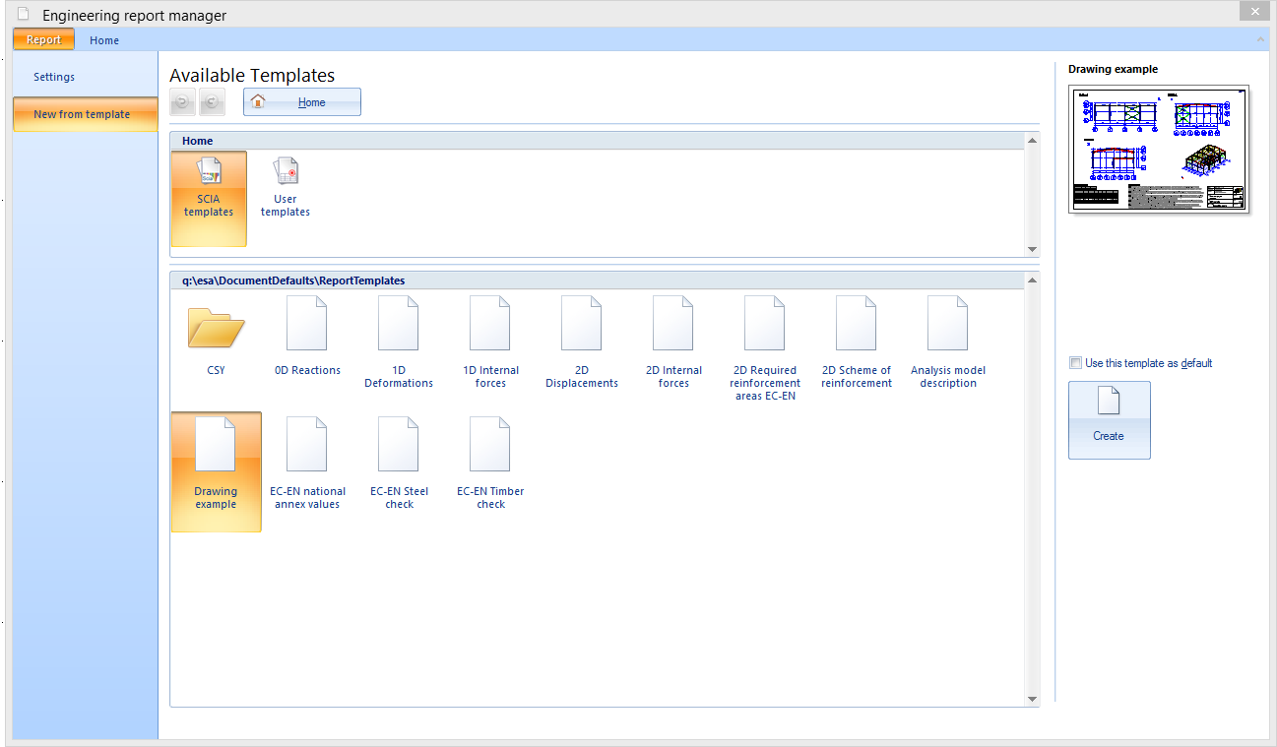Click the Drawing example preview thumbnail
The height and width of the screenshot is (747, 1277).
click(1158, 149)
